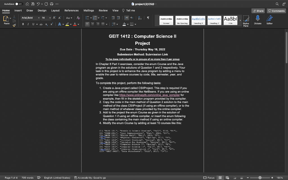288x180 pixels.
Task: Toggle superscript formatting
Action: [52, 24]
